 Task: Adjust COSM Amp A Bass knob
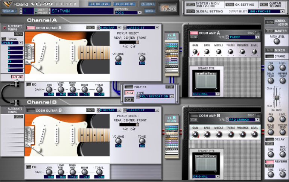tap(207, 52)
